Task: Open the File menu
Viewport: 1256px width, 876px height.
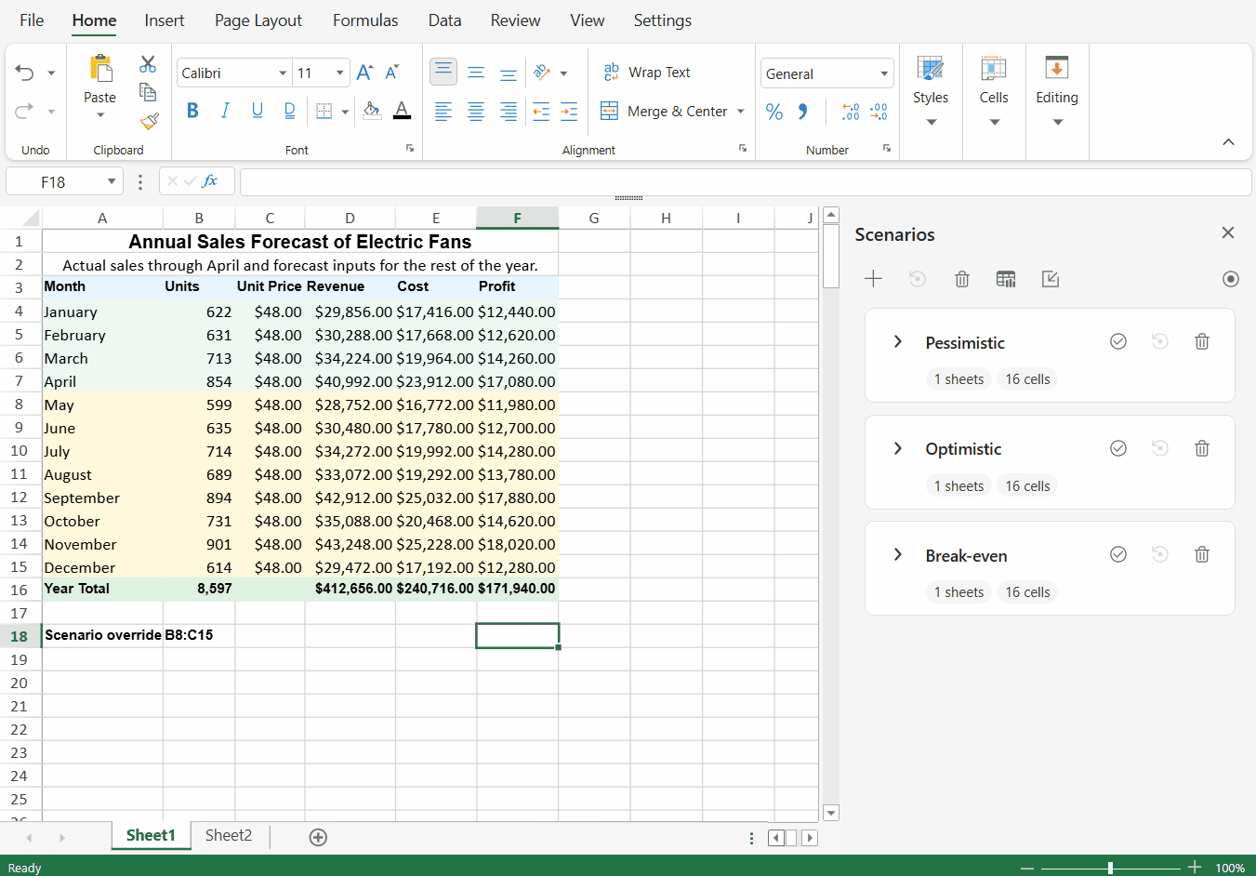Action: [32, 20]
